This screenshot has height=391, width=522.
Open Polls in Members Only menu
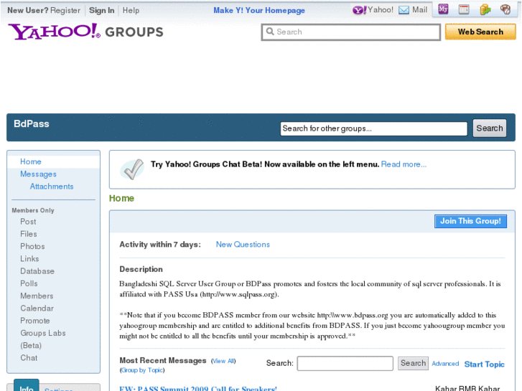(x=29, y=283)
